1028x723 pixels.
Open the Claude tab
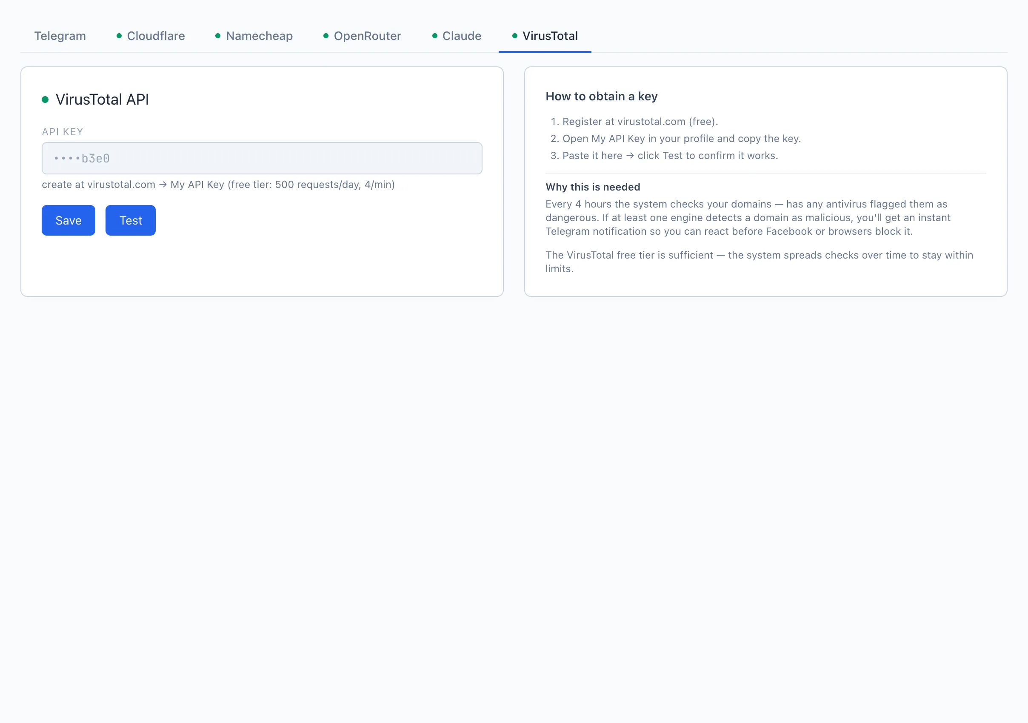(457, 36)
